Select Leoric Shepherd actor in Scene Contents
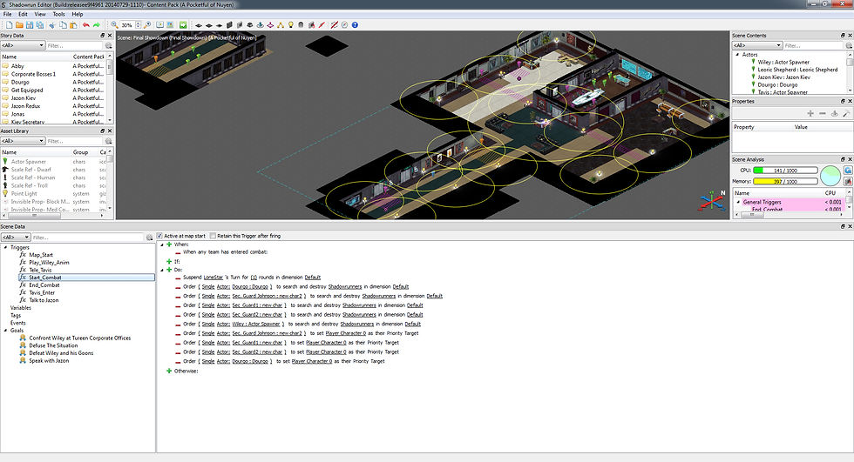 tap(797, 70)
